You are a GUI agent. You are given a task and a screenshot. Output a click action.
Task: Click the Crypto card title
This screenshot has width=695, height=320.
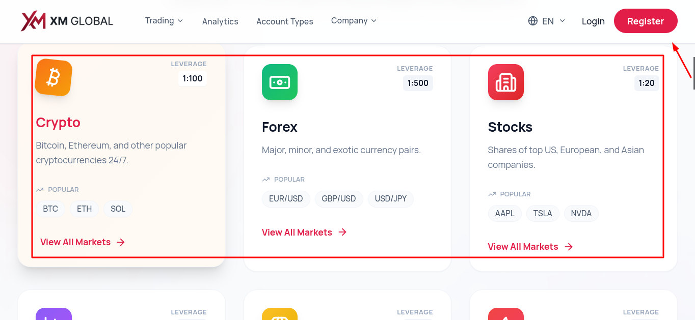58,123
